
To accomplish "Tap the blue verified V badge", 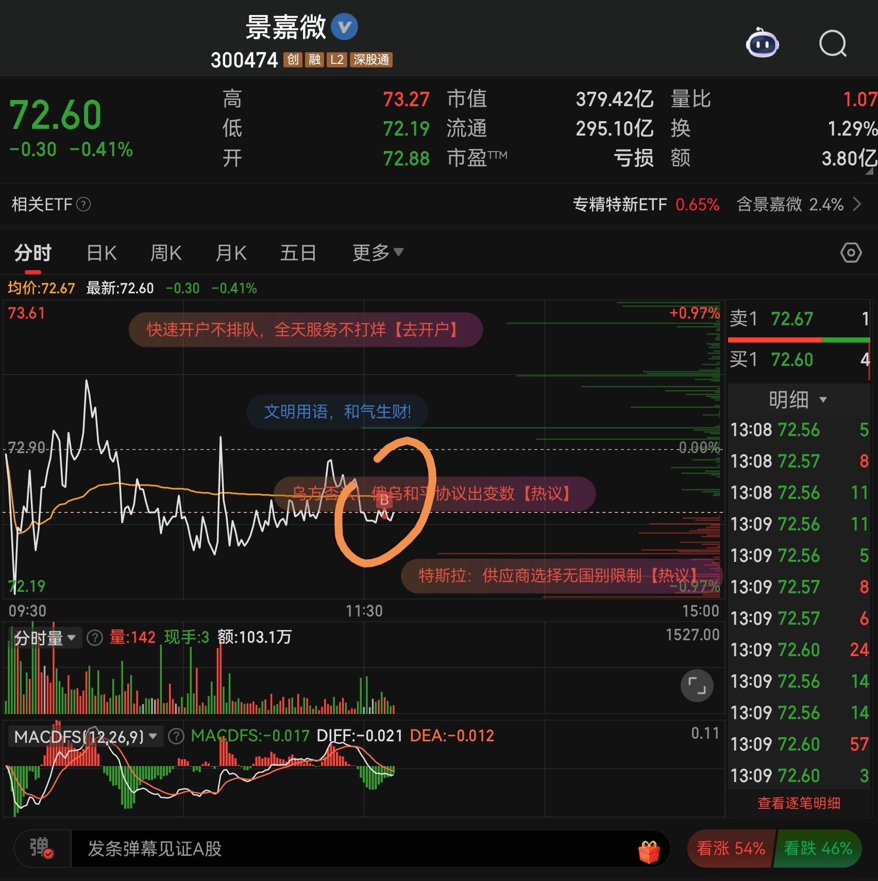I will (344, 27).
